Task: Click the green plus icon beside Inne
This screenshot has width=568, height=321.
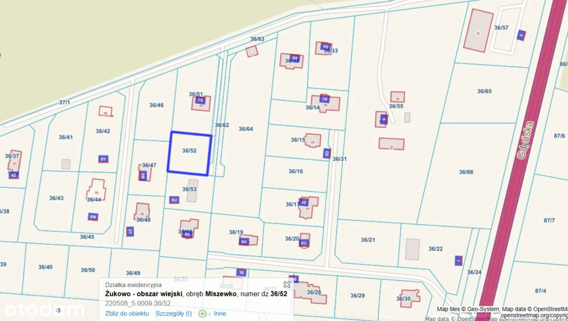Action: coord(203,313)
